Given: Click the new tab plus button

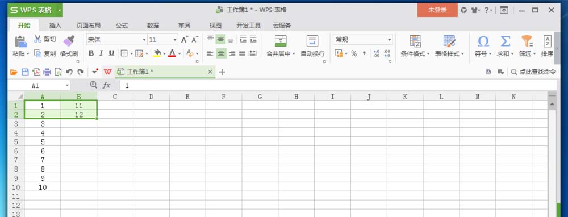Looking at the screenshot, I should [x=222, y=72].
